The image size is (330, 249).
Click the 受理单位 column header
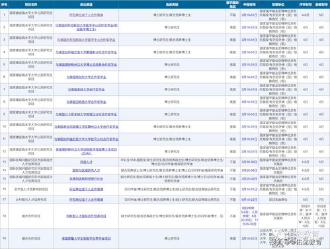coord(278,5)
